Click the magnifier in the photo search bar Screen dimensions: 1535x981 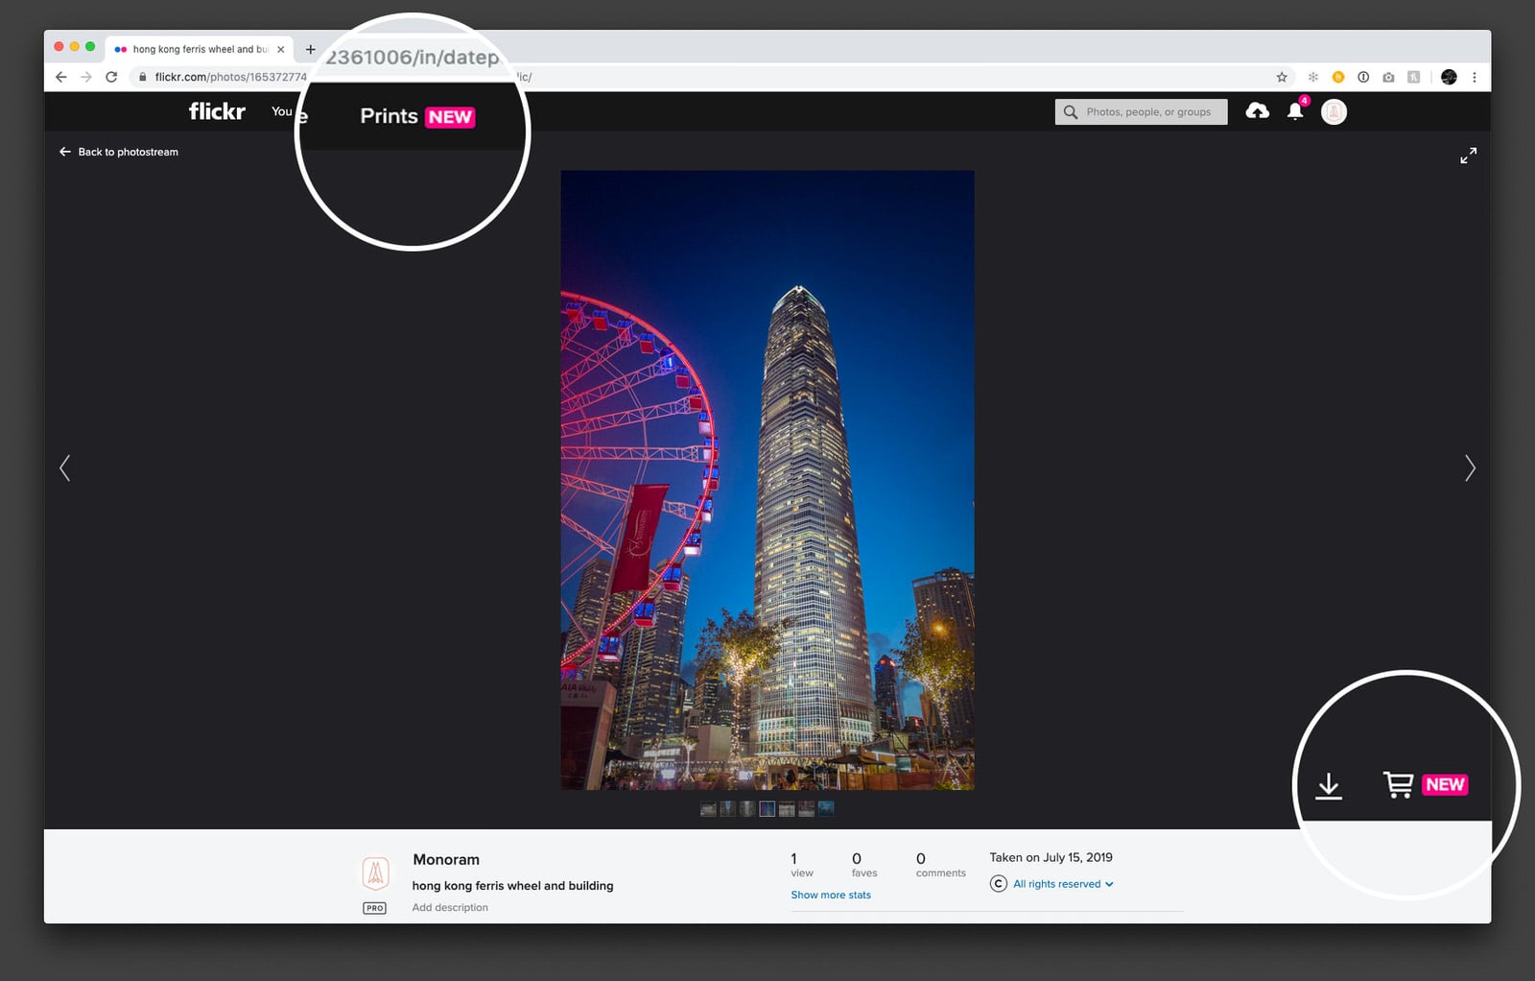[x=1070, y=111]
